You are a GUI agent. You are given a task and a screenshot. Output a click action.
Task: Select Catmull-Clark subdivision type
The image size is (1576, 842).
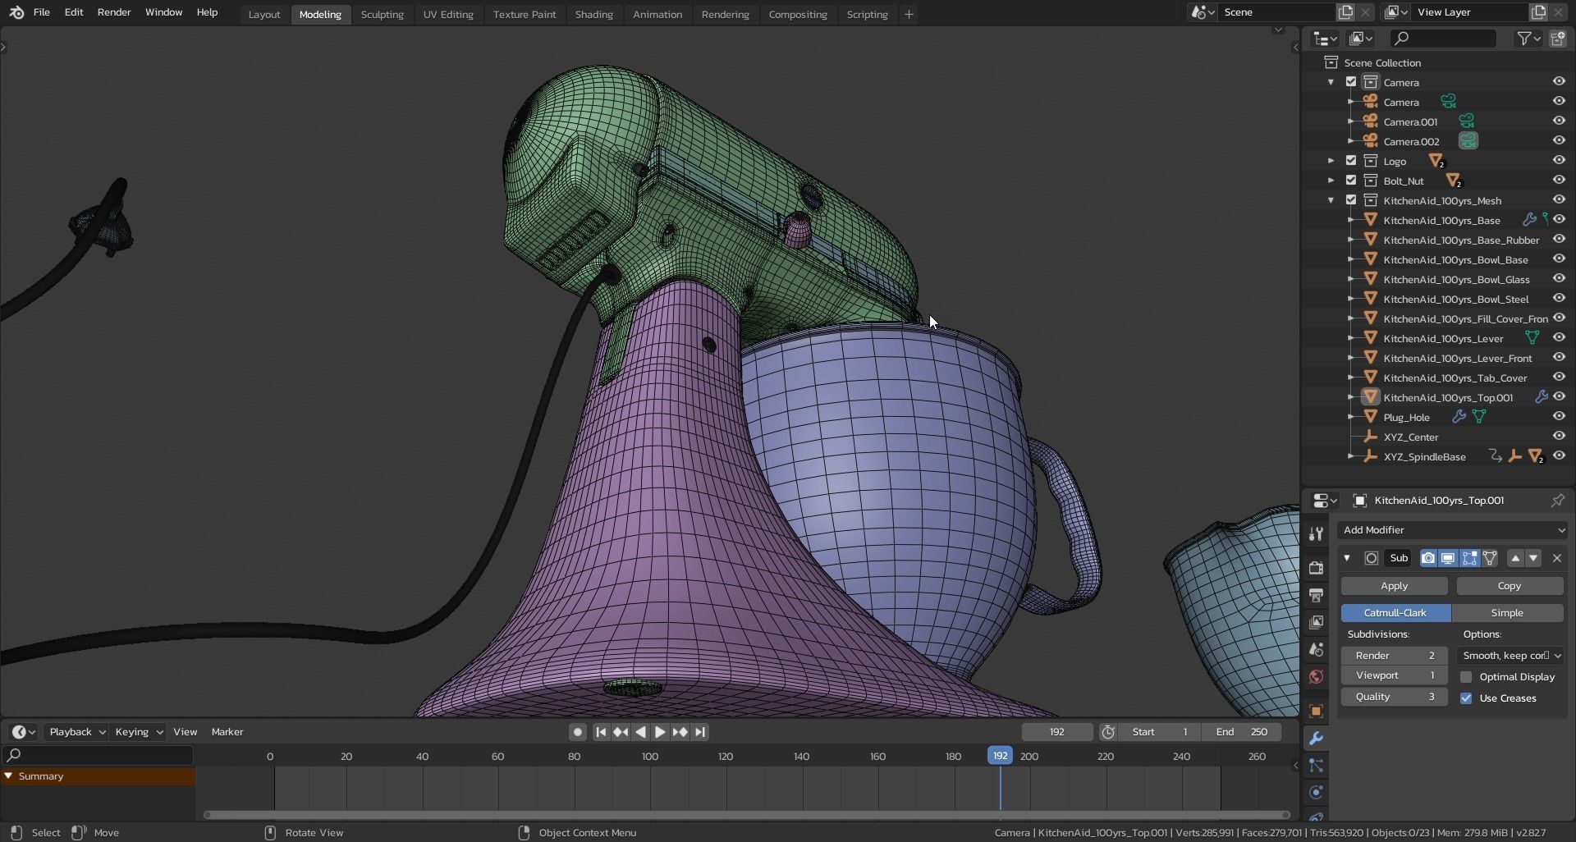[x=1395, y=613]
